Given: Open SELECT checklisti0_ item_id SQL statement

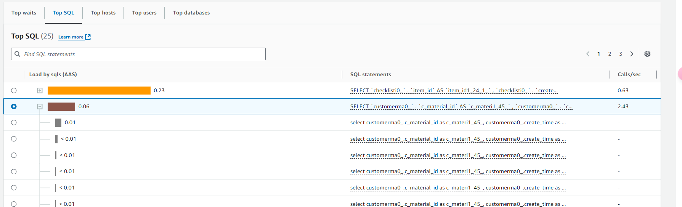Looking at the screenshot, I should pos(454,90).
